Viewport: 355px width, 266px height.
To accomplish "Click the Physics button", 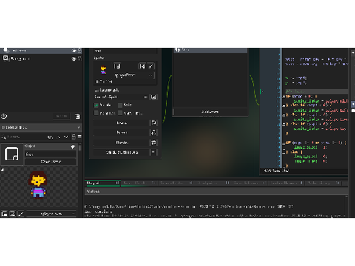I will click(121, 143).
